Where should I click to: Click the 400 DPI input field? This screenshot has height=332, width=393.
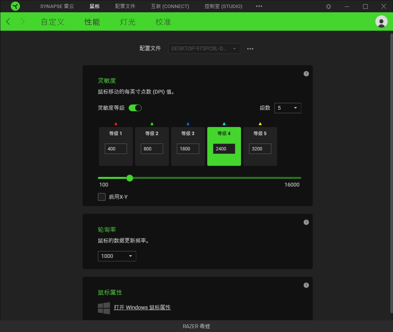pos(116,149)
